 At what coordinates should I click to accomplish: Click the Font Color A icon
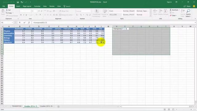coord(40,15)
